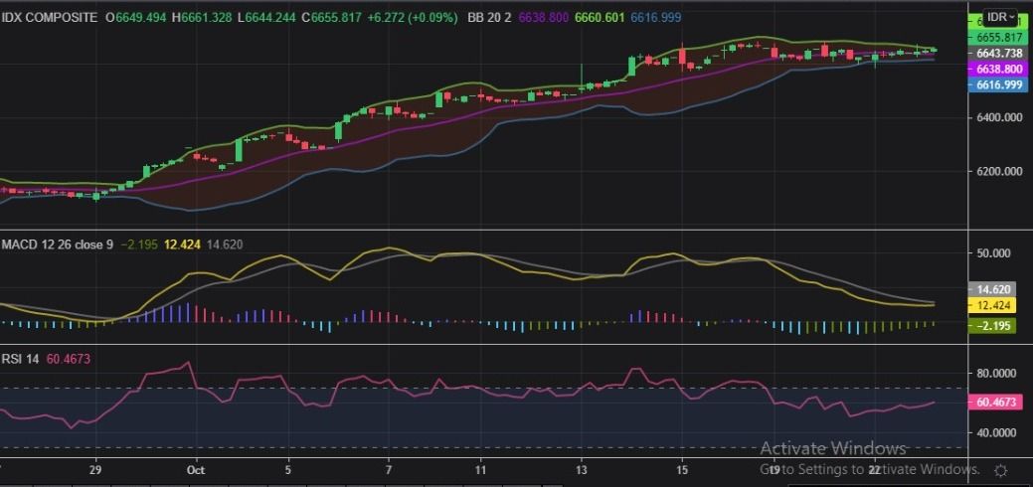Click the gray 6643.738 price axis label
Screen dimensions: 1033x487
999,53
